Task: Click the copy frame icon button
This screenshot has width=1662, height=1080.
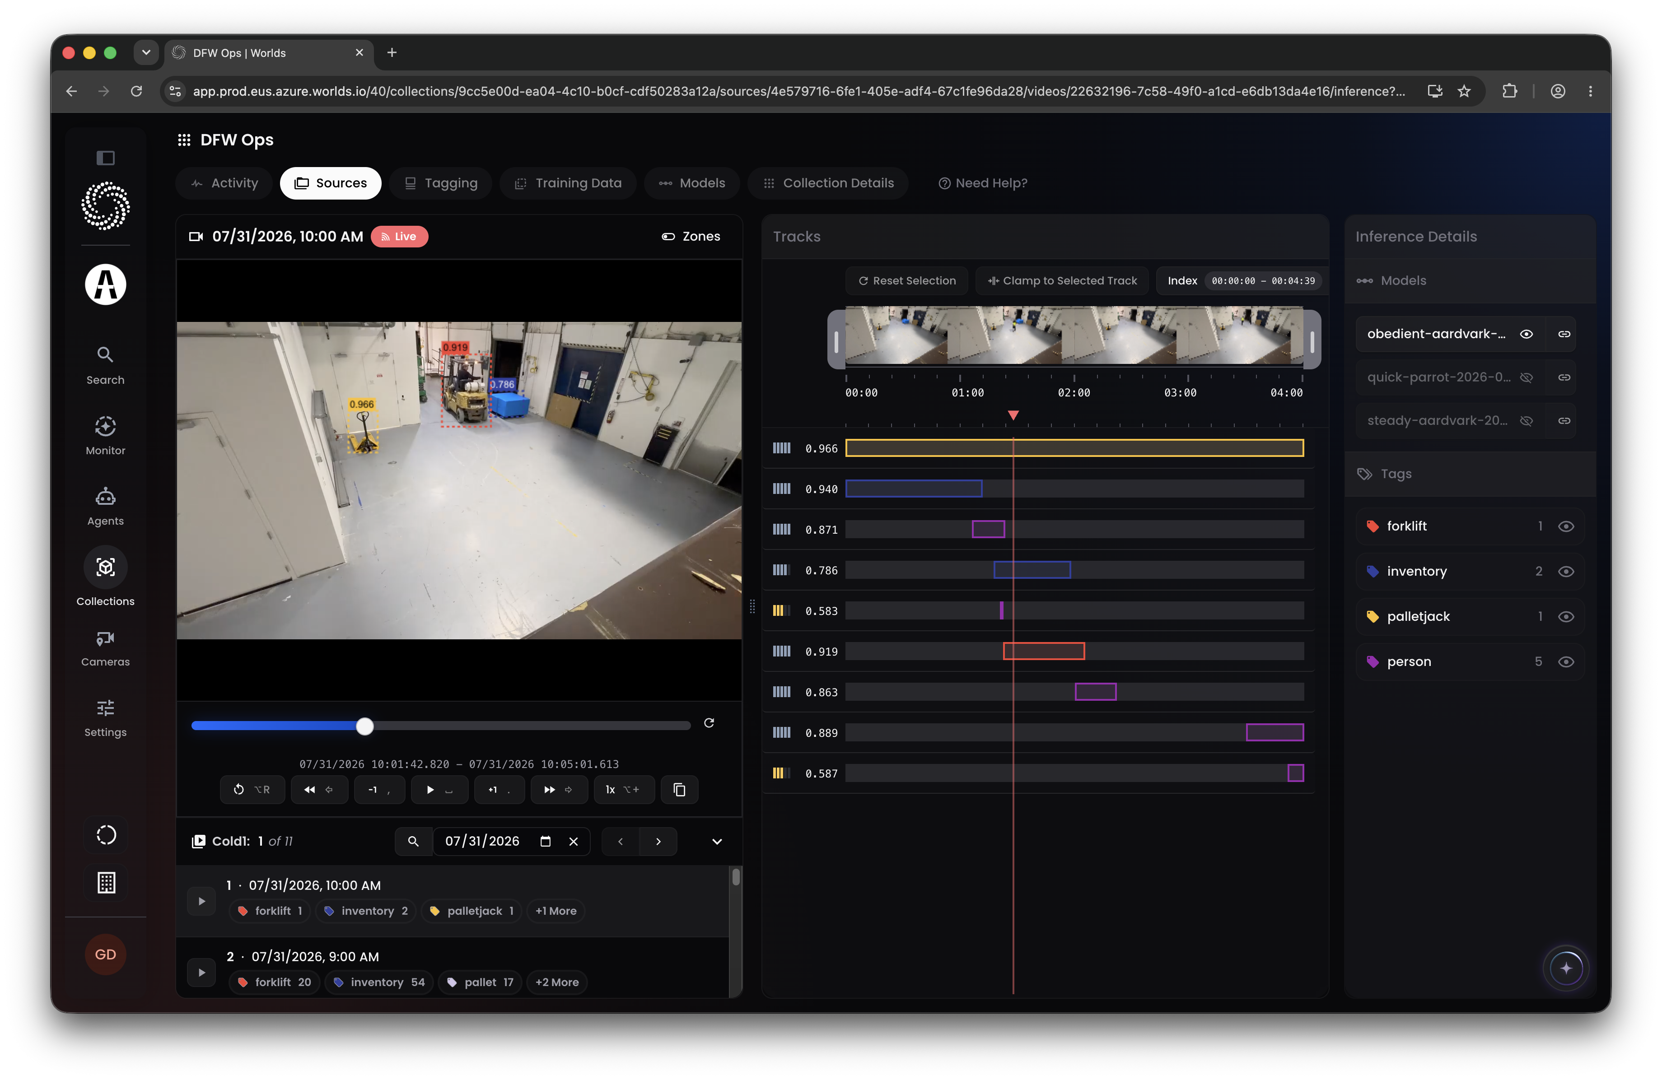Action: [679, 790]
